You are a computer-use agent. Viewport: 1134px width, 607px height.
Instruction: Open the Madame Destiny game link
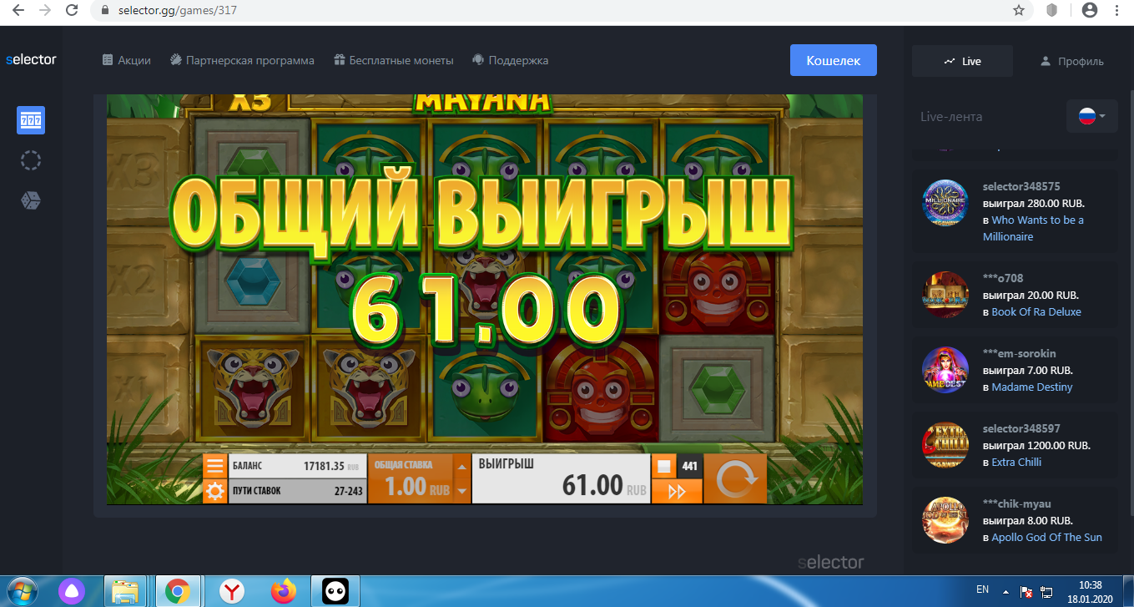1032,387
